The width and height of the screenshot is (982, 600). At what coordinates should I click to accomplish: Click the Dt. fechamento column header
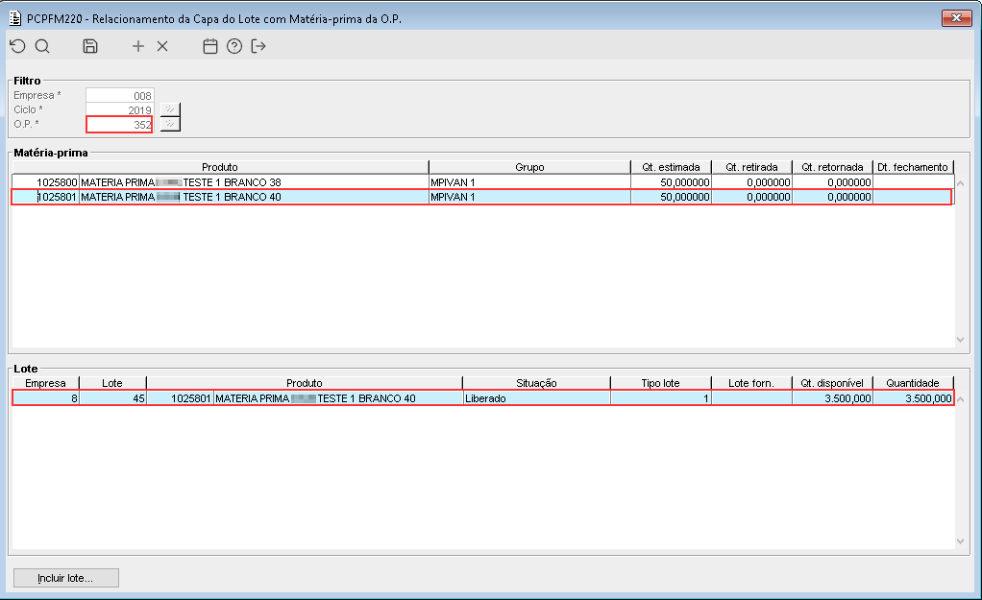click(913, 167)
